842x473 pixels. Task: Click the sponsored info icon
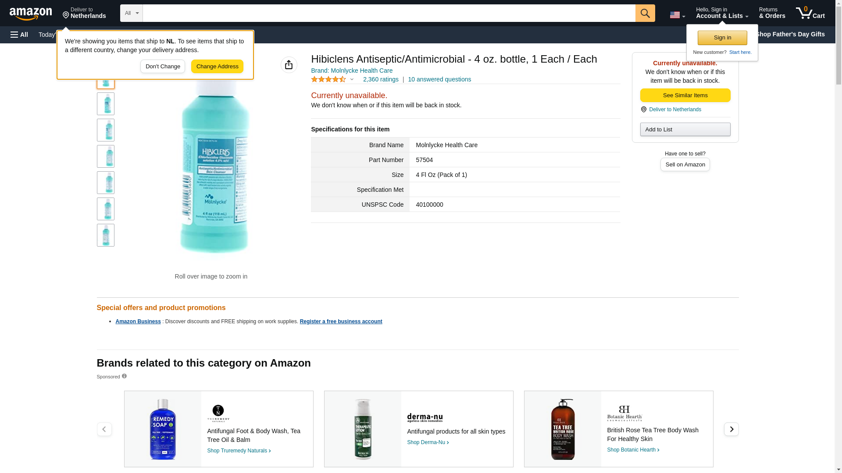point(124,376)
